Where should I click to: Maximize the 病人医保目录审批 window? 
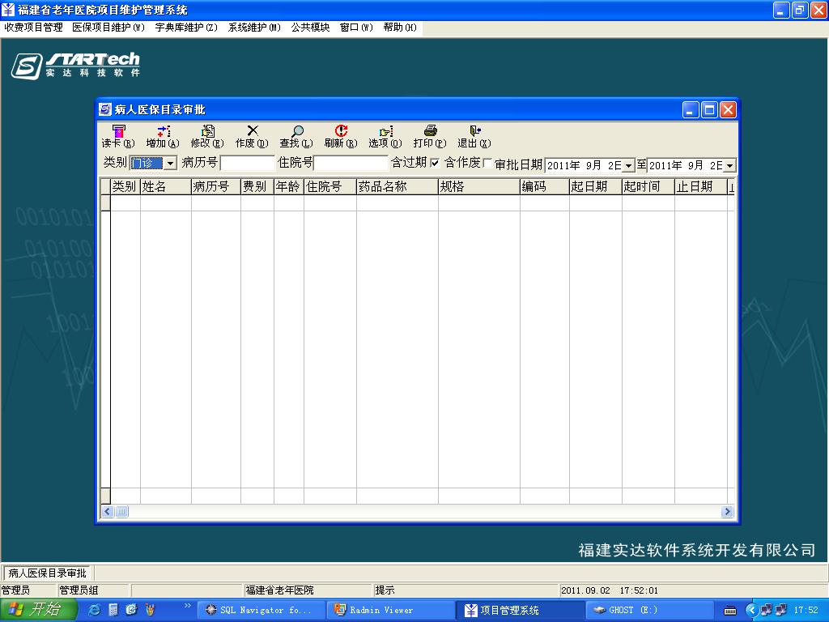(x=709, y=110)
